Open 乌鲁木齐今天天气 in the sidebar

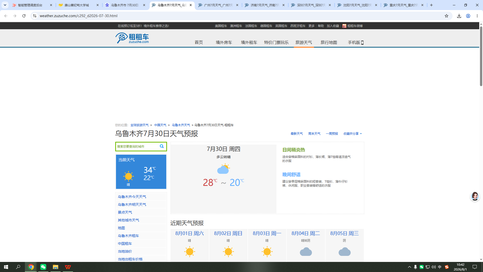click(132, 197)
